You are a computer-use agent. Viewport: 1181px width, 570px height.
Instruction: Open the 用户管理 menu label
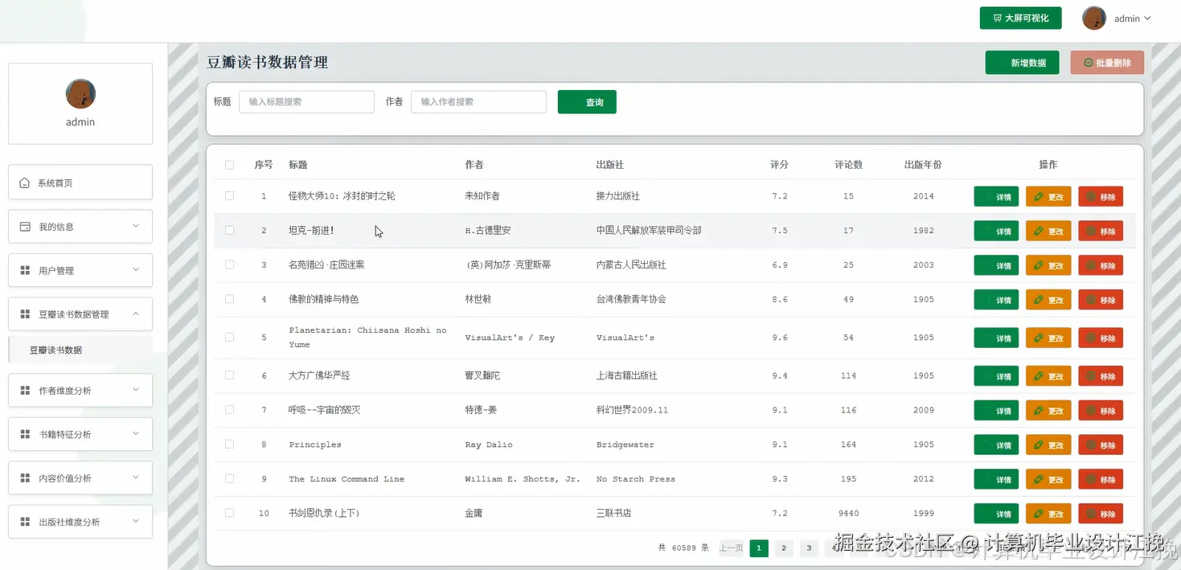[56, 271]
